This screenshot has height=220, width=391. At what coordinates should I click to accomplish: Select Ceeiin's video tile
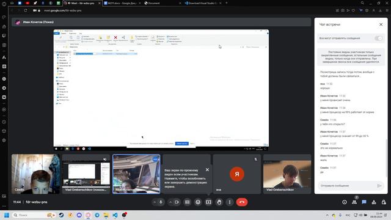(35, 174)
